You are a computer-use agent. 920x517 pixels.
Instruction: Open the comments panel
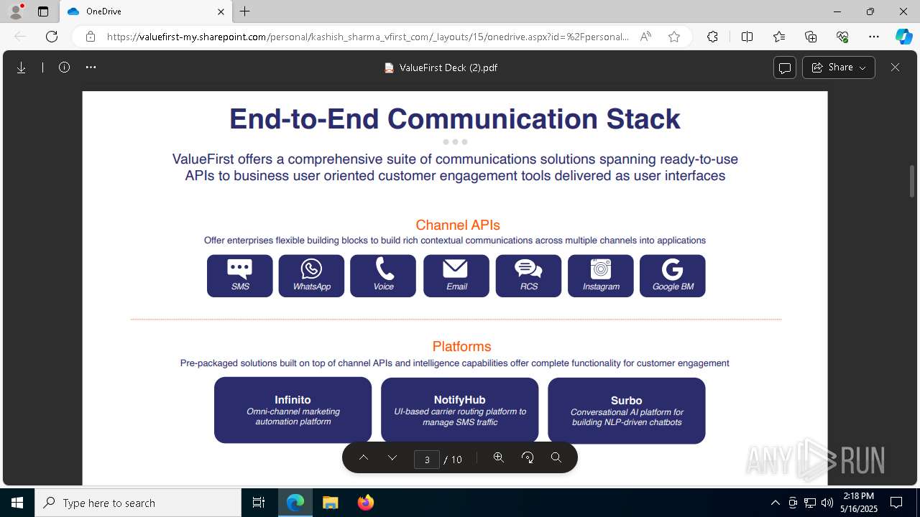pos(784,67)
